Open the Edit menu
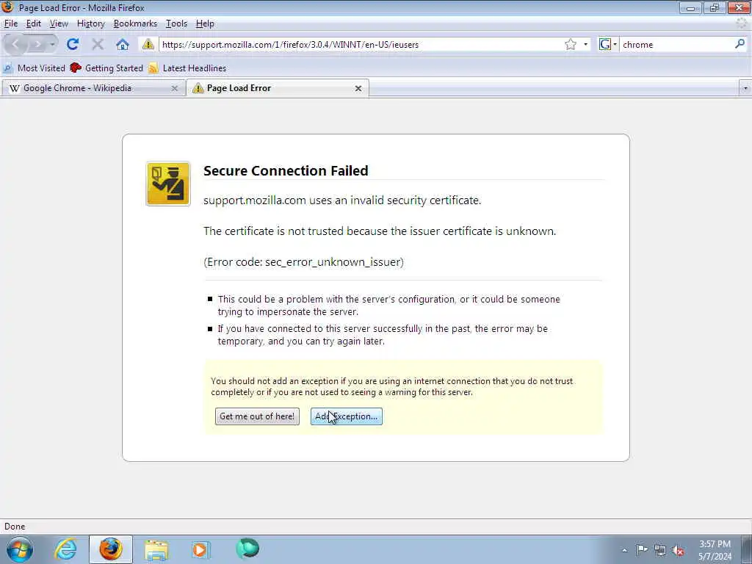This screenshot has width=752, height=564. [x=34, y=23]
